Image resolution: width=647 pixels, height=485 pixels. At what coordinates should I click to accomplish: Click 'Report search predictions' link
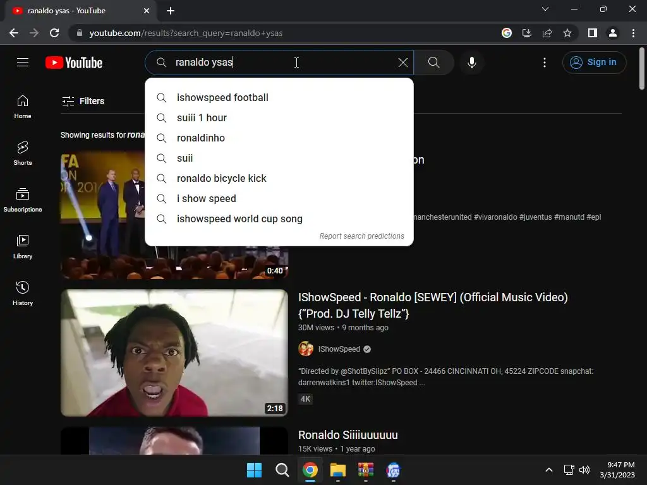tap(362, 236)
